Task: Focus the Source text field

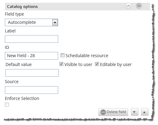Action: 31,90
